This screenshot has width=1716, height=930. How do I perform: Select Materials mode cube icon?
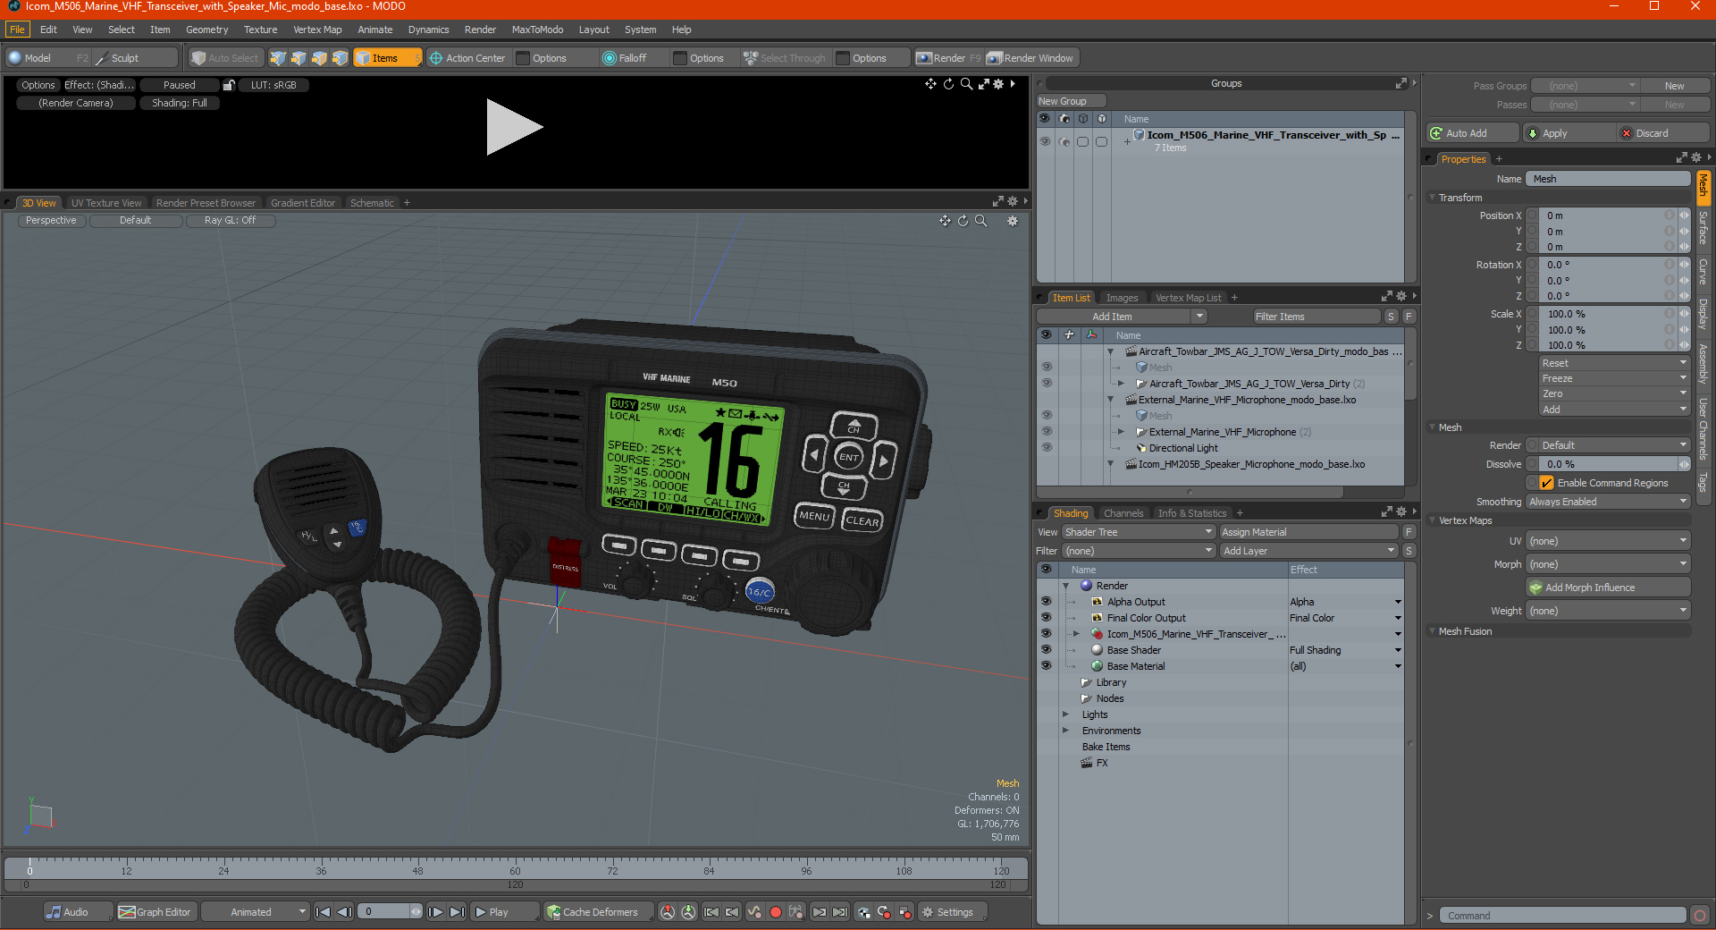pos(340,58)
